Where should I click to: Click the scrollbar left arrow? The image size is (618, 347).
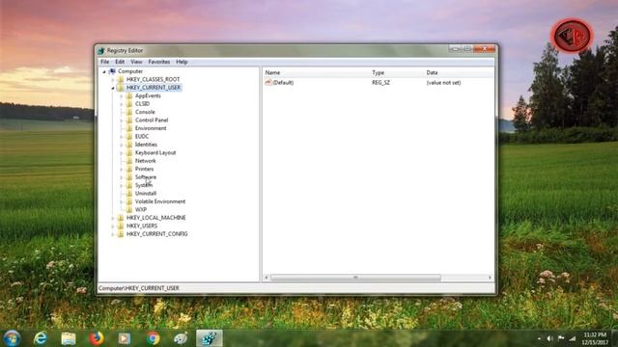pyautogui.click(x=267, y=278)
